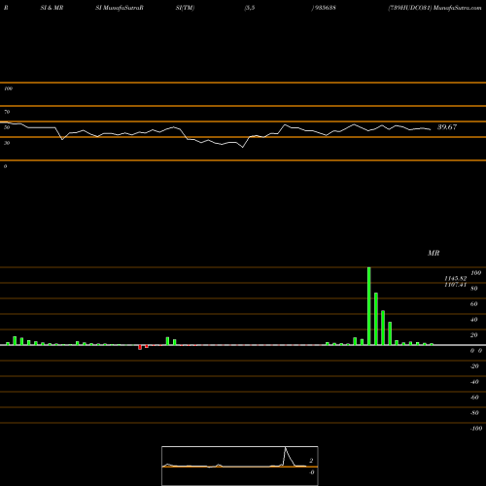Open the mini overview chart thumbnail

tap(240, 466)
